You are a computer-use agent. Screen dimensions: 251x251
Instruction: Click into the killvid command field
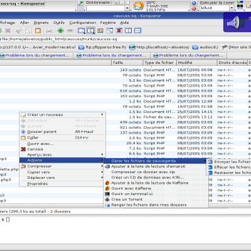(x=215, y=8)
